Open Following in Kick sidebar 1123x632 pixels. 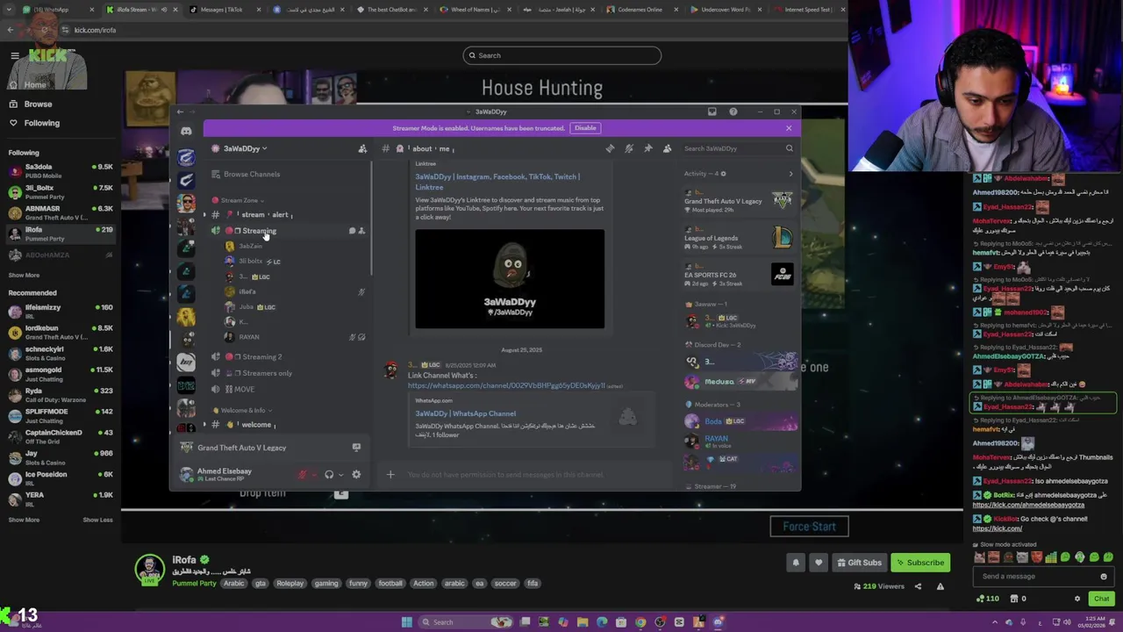(x=41, y=123)
